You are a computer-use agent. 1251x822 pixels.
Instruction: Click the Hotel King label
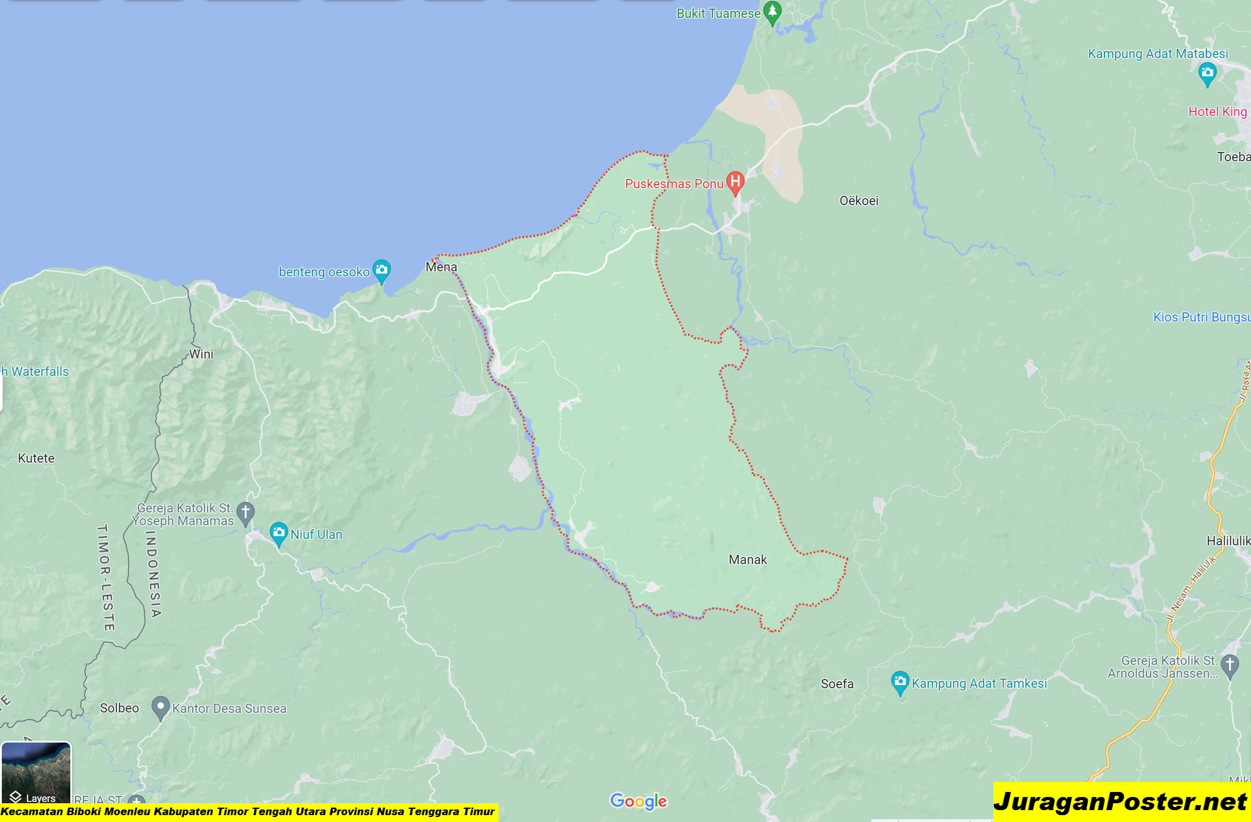1217,111
